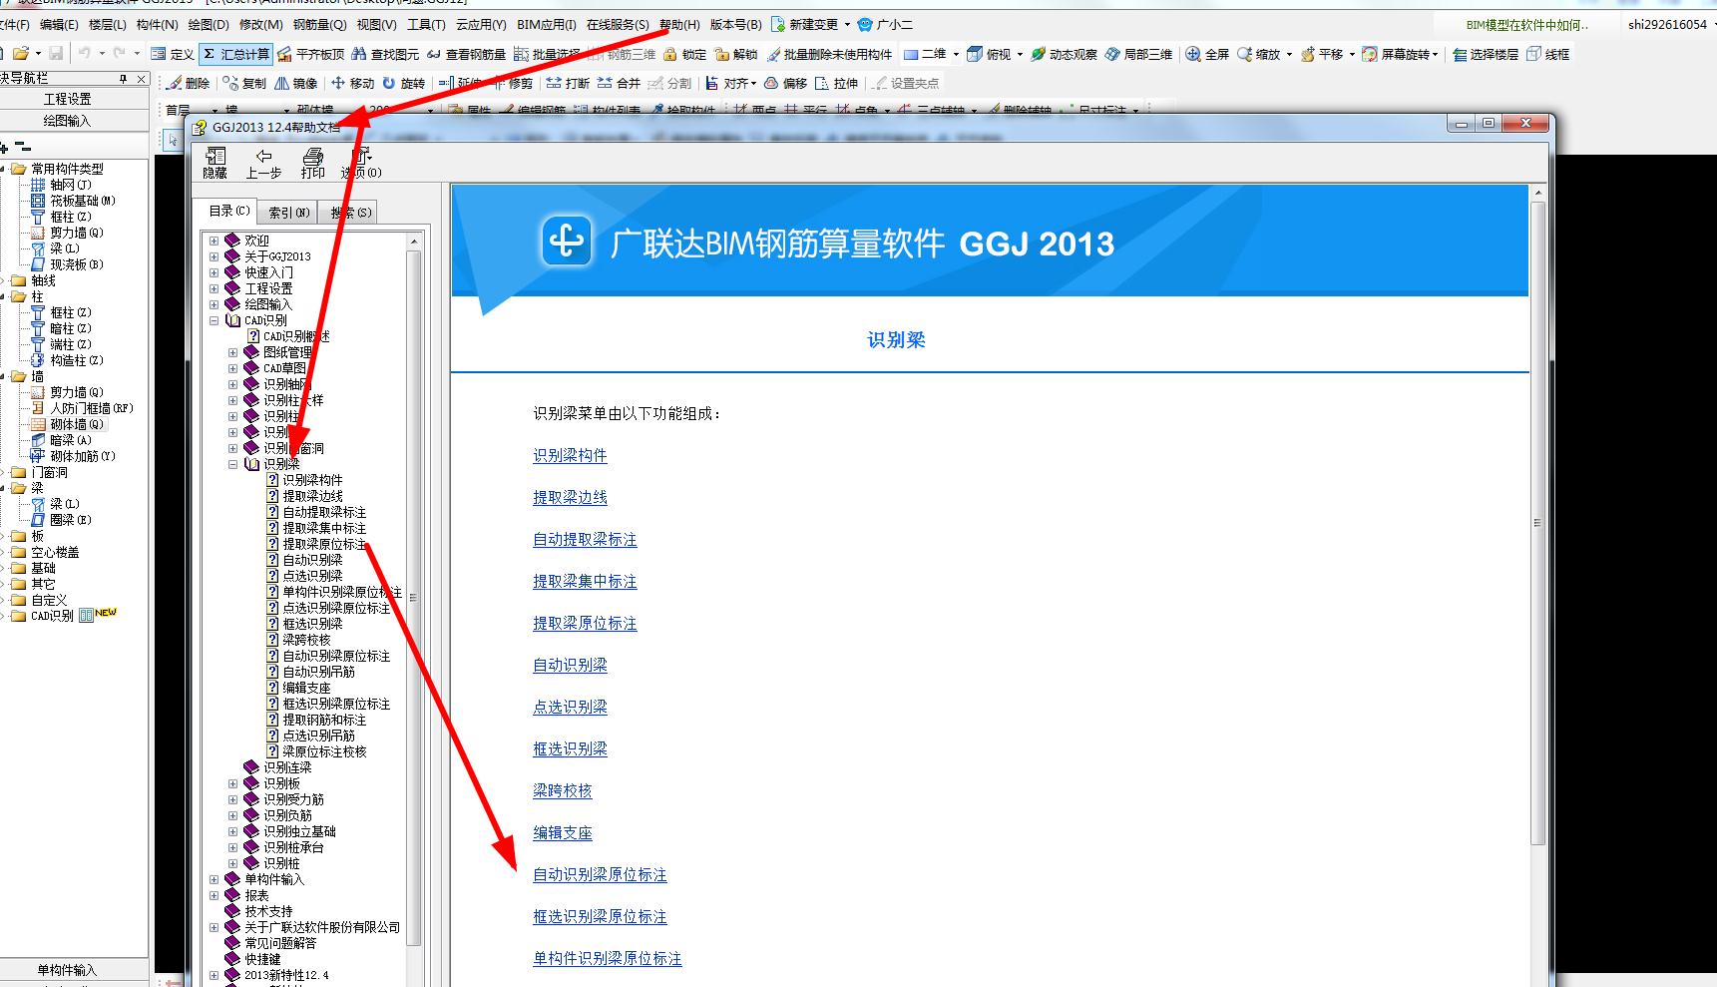Image resolution: width=1717 pixels, height=987 pixels.
Task: Click the 全屏 full screen icon
Action: 1193,54
